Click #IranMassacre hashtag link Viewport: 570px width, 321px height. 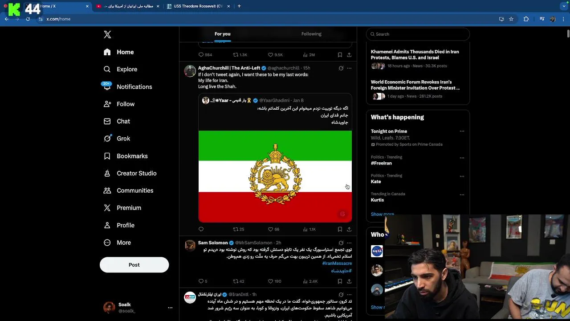tap(337, 263)
